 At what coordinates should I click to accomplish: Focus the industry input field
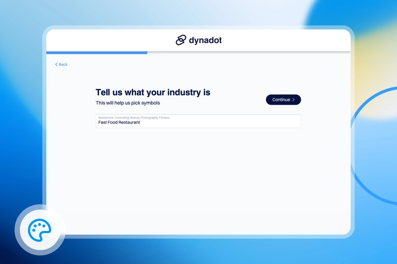click(x=198, y=121)
